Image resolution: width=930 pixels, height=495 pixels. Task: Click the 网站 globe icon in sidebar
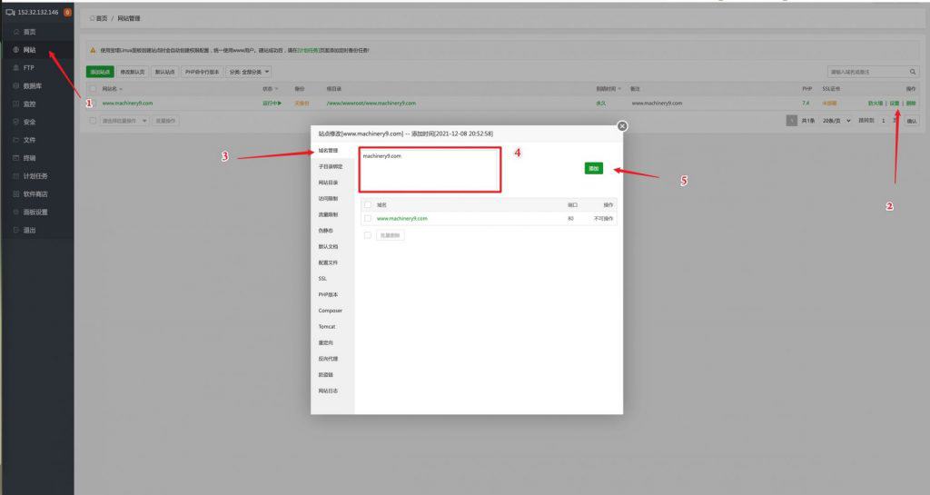(x=16, y=50)
